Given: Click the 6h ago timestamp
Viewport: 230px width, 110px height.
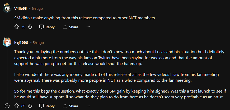Looking at the screenshot, I should tap(37, 9).
